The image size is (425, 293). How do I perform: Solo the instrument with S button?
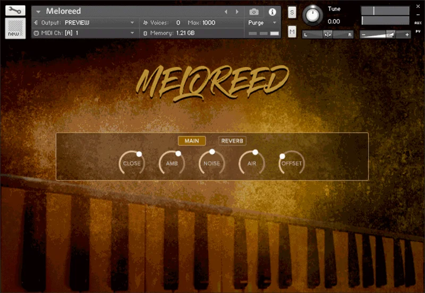pyautogui.click(x=292, y=12)
